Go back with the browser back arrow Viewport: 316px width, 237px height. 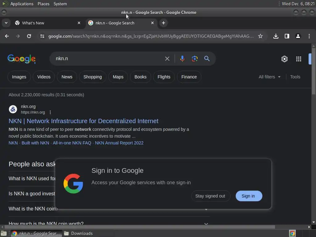click(x=7, y=36)
